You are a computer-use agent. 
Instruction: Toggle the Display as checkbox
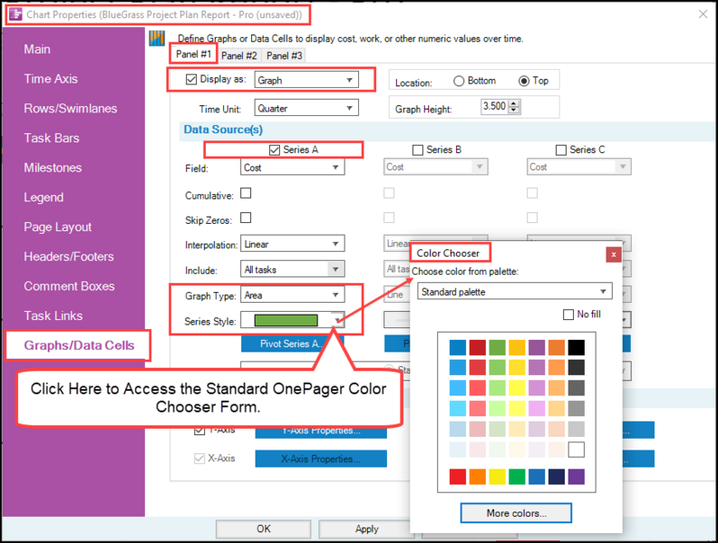click(191, 80)
